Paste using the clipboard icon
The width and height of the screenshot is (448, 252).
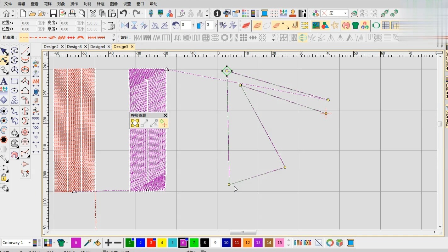[112, 14]
